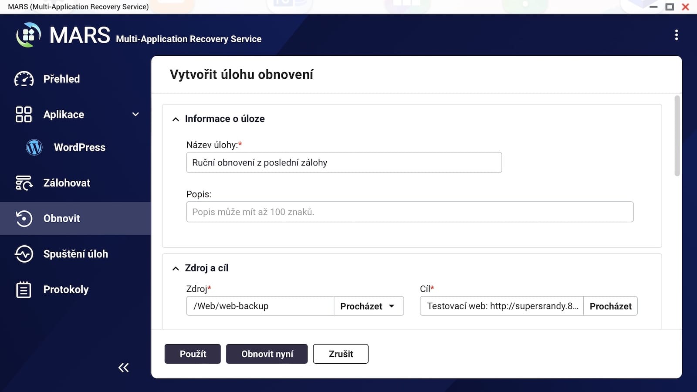Collapse the sidebar with double-chevron icon
This screenshot has width=697, height=392.
pos(124,368)
